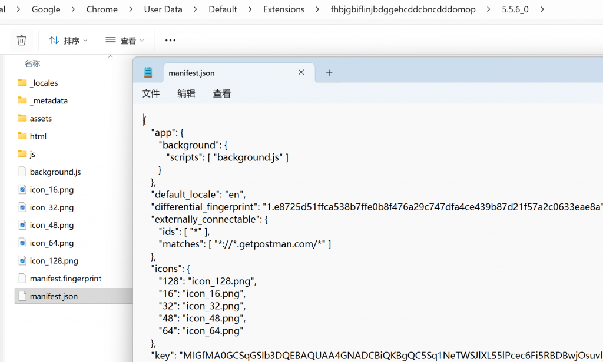
Task: Click the icon_16.png image file icon
Action: pyautogui.click(x=22, y=190)
